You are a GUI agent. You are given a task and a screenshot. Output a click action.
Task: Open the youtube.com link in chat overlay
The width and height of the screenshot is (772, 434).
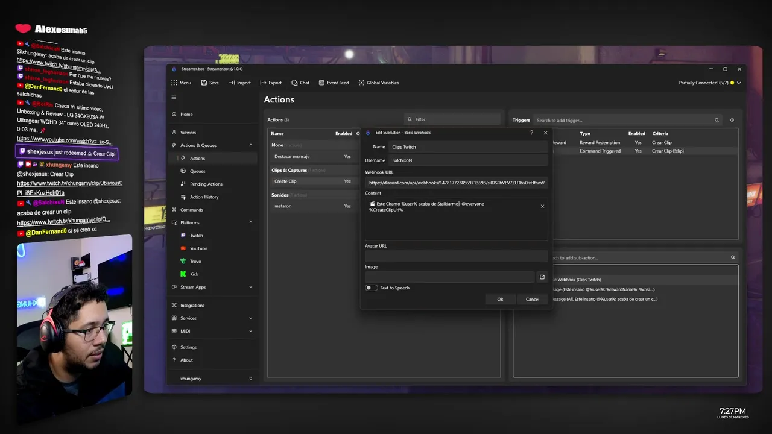pos(65,139)
